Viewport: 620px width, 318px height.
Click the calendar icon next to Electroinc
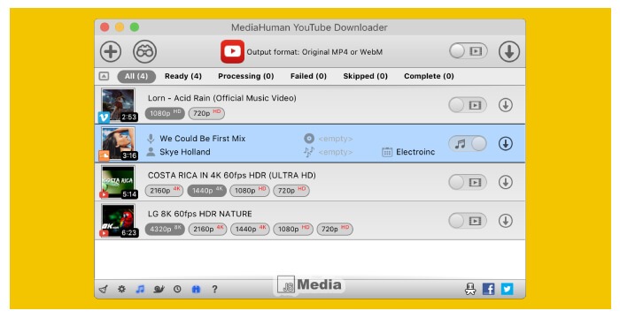point(387,152)
